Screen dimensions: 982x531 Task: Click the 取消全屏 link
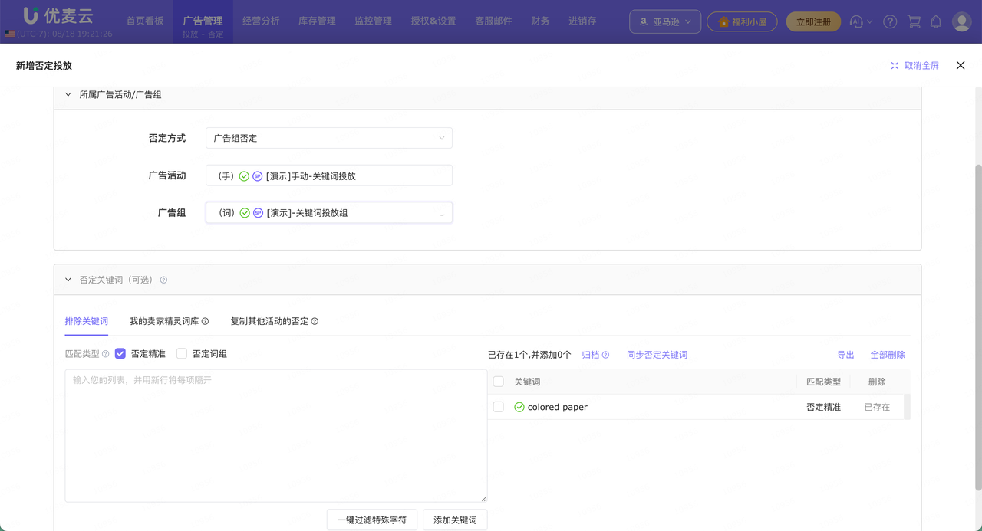tap(921, 66)
